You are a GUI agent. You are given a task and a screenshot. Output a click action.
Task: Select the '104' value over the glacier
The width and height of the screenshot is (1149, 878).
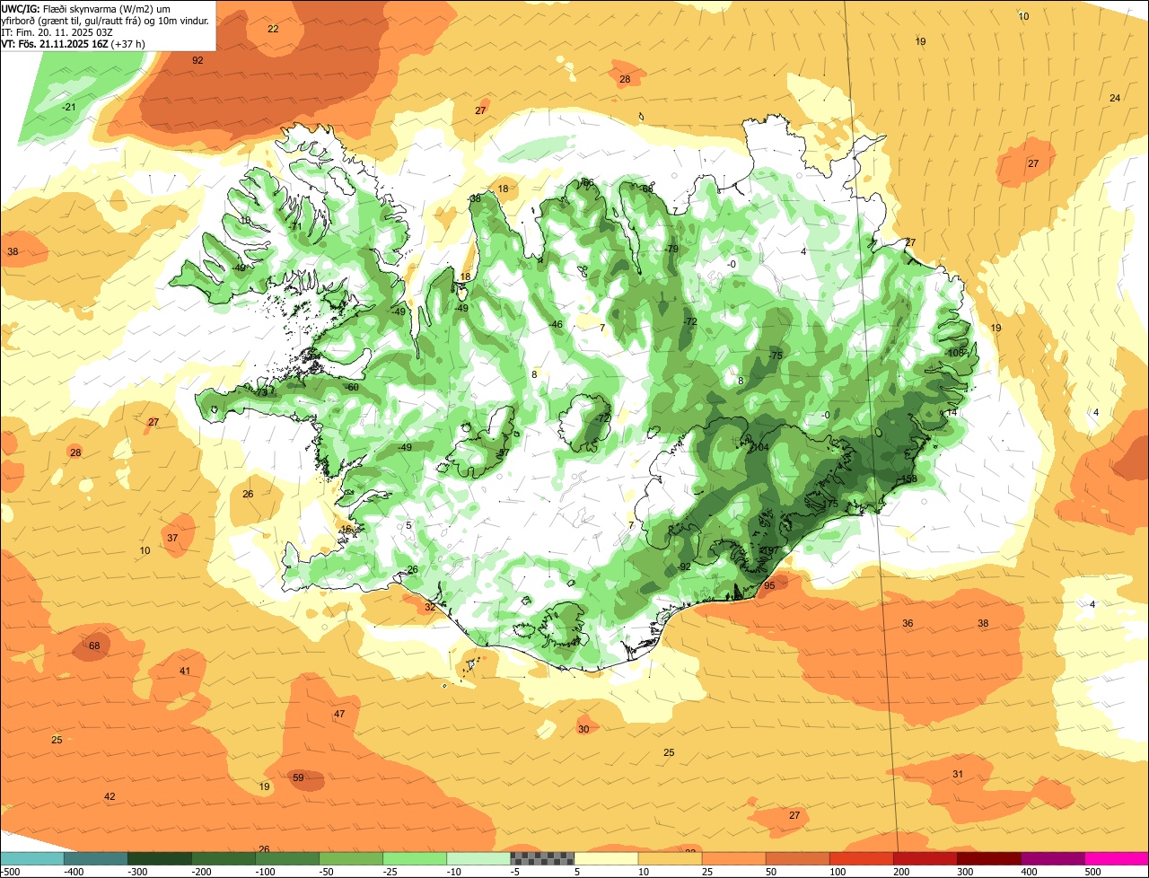(760, 447)
